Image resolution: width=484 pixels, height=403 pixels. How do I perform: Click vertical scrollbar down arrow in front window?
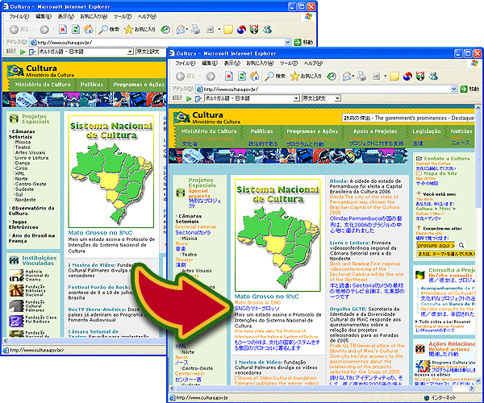point(478,380)
